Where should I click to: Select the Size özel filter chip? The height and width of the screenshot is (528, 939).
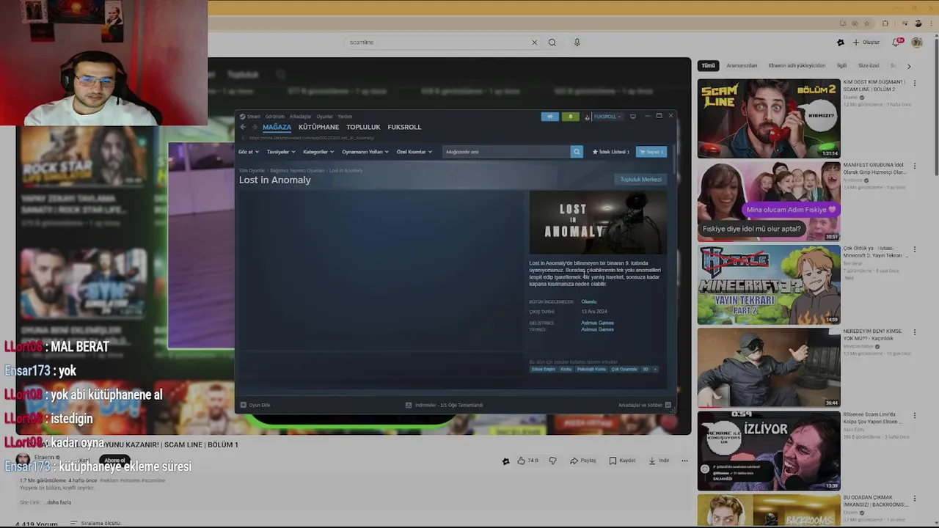[x=869, y=65]
